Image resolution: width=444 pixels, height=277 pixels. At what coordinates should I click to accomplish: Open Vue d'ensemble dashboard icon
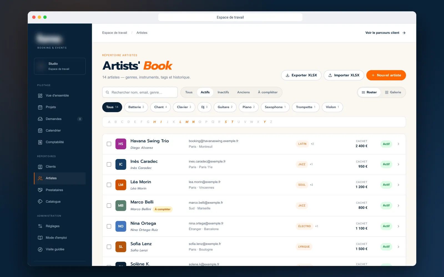pyautogui.click(x=40, y=96)
